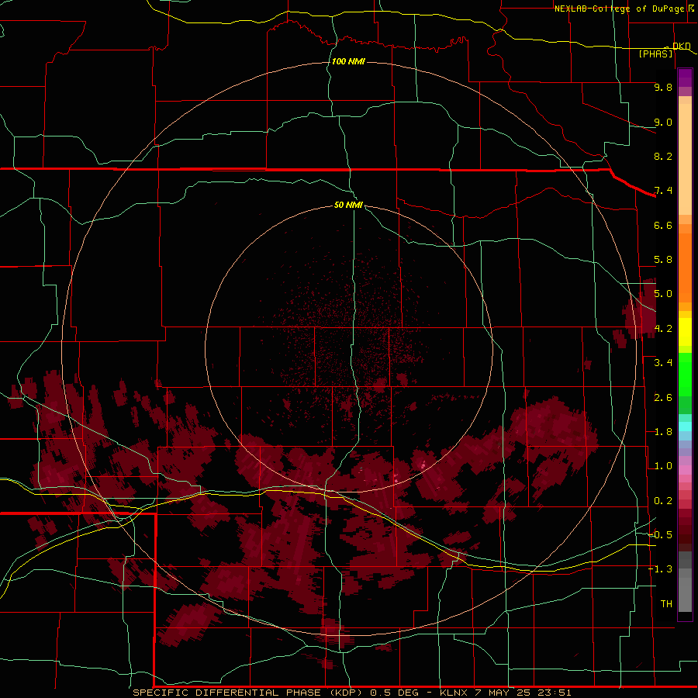Click the 1.0 value on the scale
The width and height of the screenshot is (698, 698).
coord(663,466)
